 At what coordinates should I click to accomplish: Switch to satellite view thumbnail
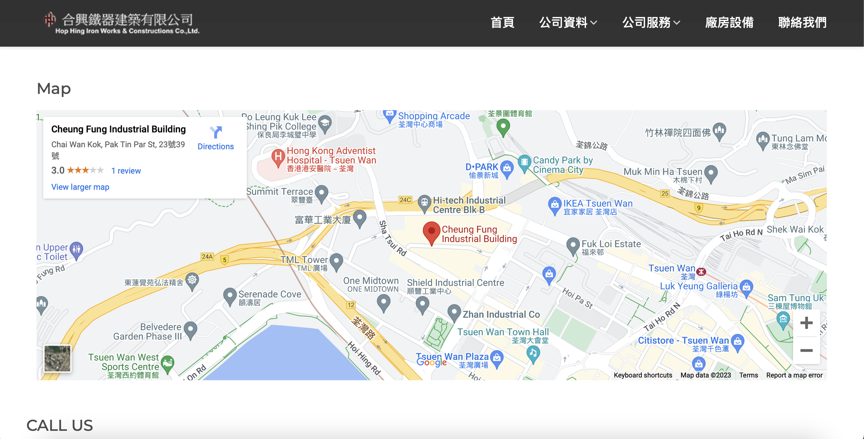57,359
